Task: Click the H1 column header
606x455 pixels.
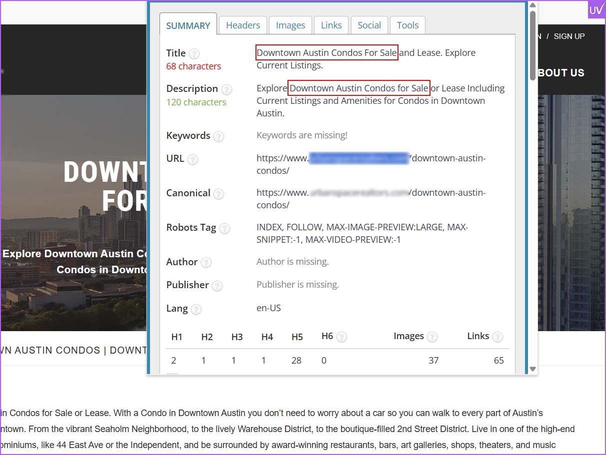Action: coord(176,337)
